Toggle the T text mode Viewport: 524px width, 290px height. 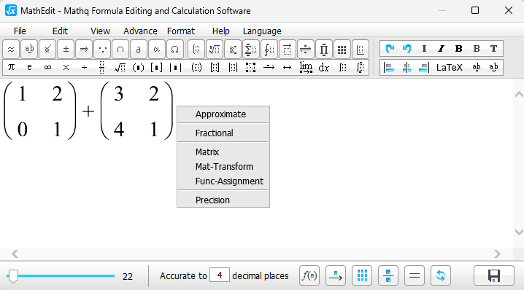point(493,49)
